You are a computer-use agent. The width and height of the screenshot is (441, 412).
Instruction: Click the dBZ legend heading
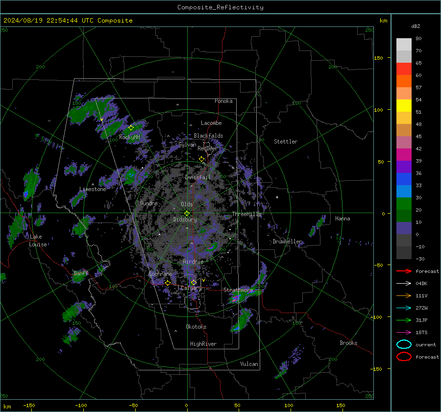click(416, 26)
